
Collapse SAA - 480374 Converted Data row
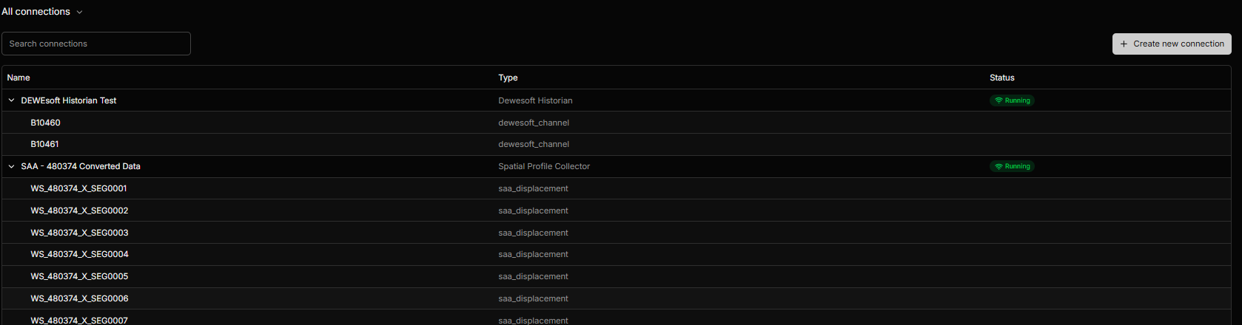(x=11, y=166)
